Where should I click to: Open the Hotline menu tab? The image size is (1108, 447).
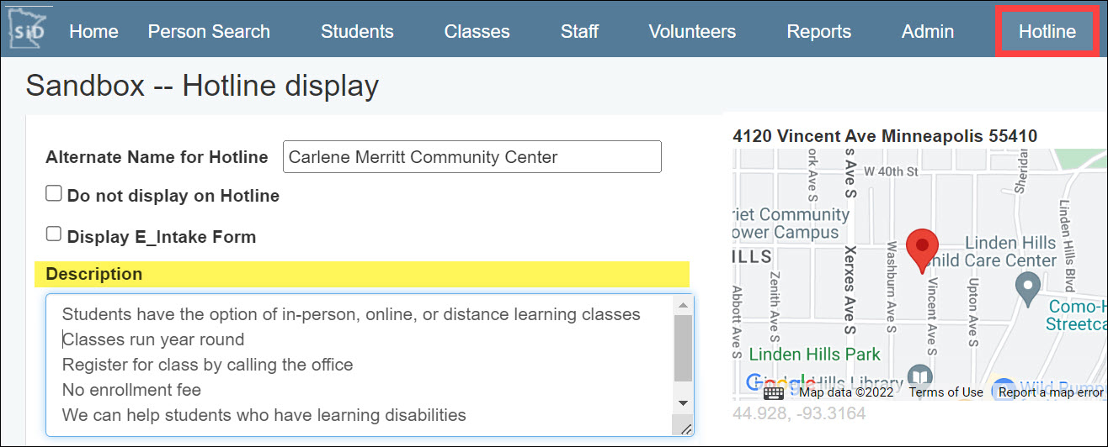pos(1047,32)
